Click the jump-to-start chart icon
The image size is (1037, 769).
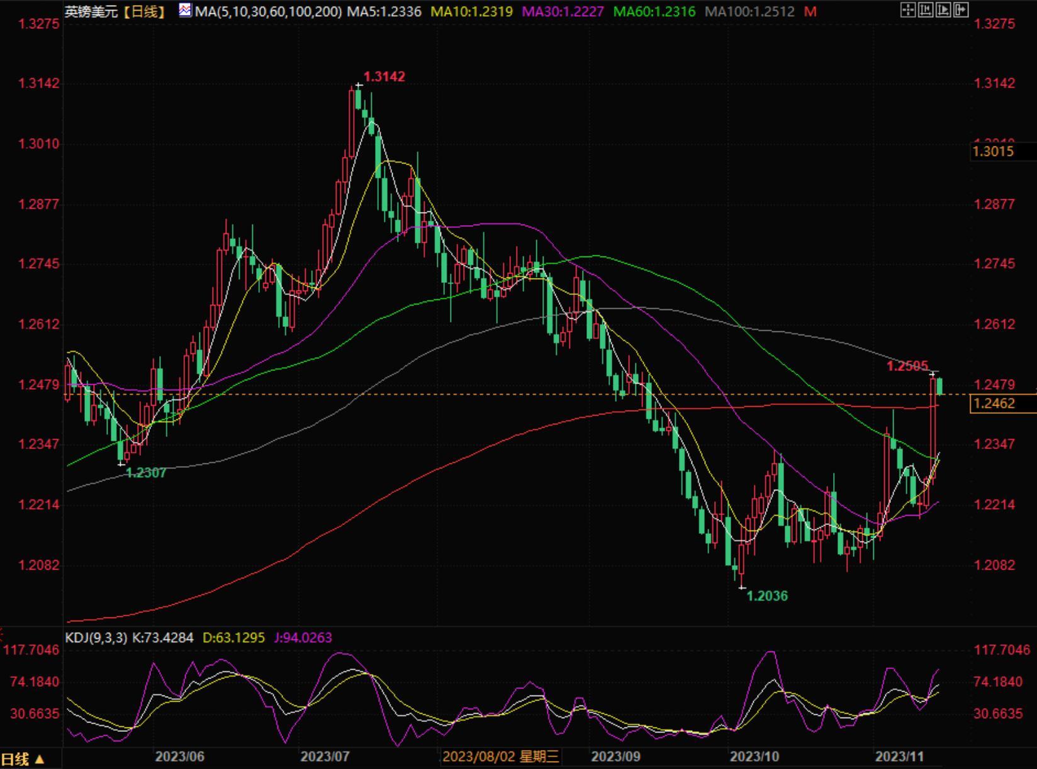pos(926,9)
